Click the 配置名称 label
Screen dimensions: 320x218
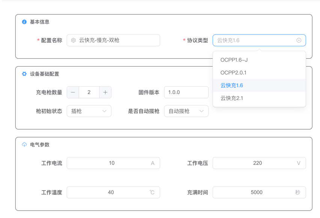coord(51,40)
